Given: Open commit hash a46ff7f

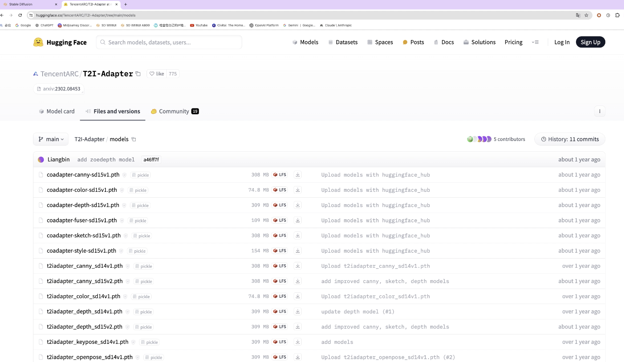Looking at the screenshot, I should [x=151, y=160].
